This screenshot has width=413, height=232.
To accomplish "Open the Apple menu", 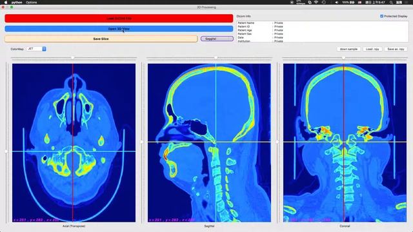I will (x=6, y=2).
